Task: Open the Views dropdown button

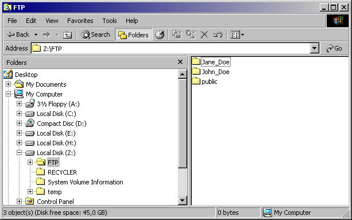Action: point(237,35)
